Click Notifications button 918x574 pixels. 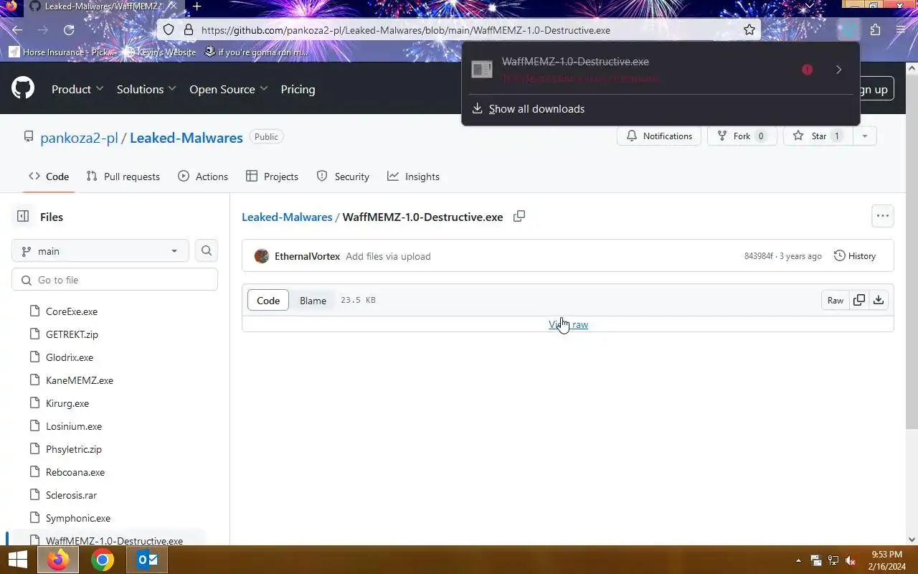click(x=659, y=136)
